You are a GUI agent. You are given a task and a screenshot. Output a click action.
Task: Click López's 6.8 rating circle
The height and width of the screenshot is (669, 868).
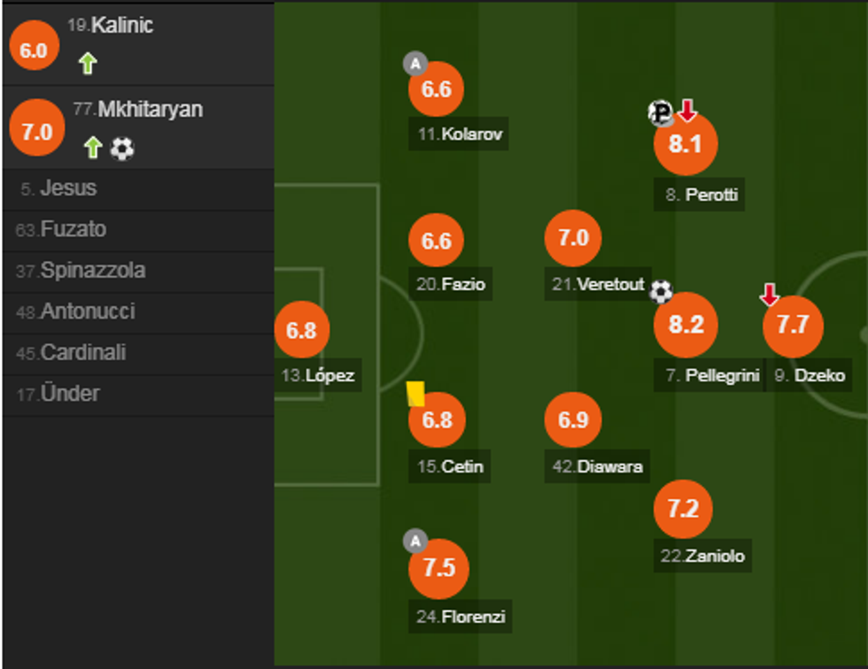click(301, 330)
